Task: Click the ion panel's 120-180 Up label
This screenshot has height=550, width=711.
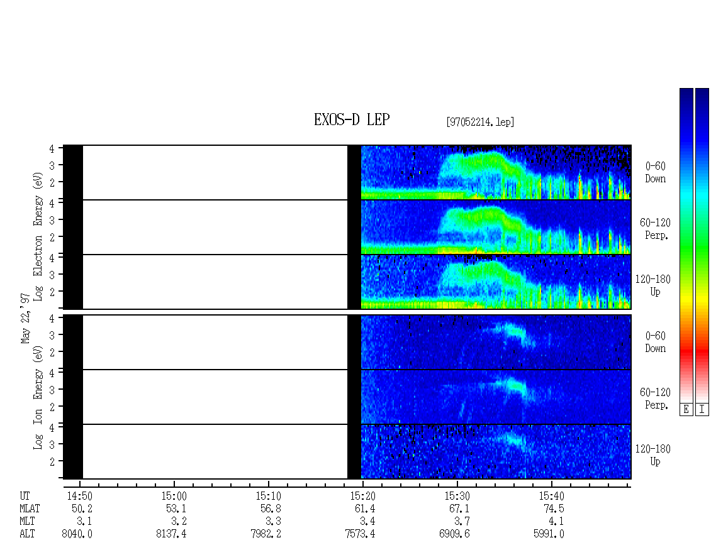Action: (653, 455)
